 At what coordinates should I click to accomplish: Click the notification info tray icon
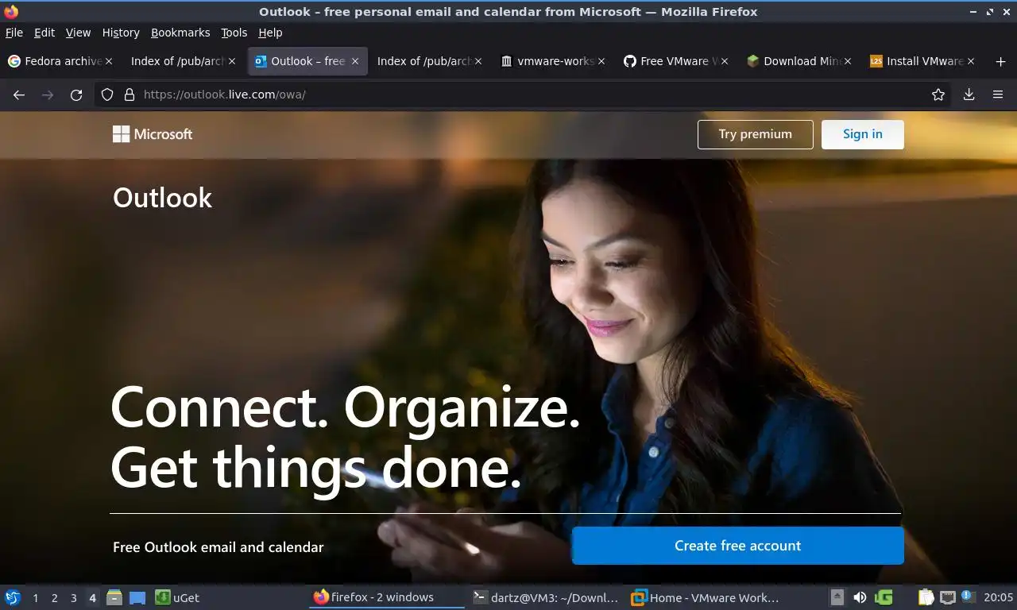(968, 596)
